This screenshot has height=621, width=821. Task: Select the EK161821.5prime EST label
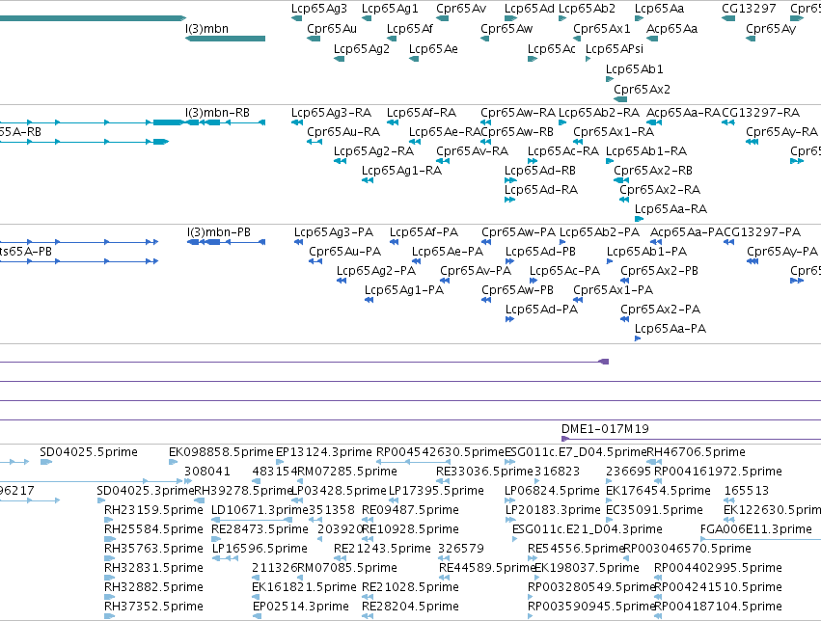(x=304, y=587)
